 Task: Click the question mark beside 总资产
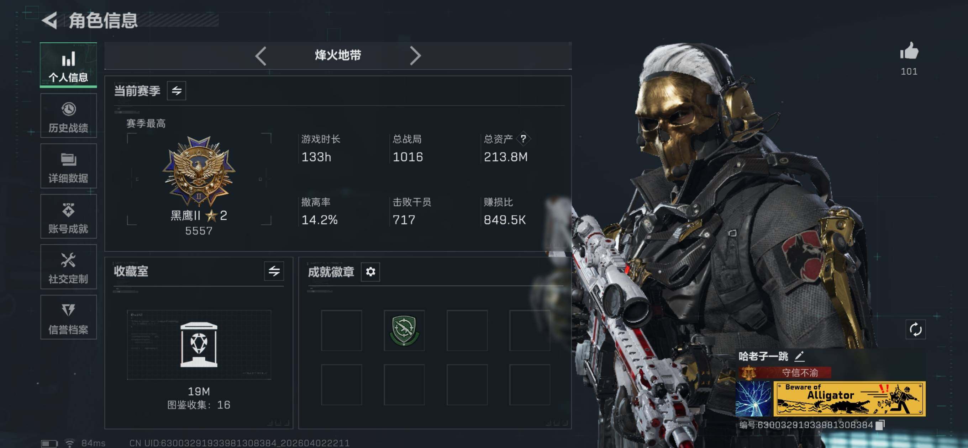(523, 139)
